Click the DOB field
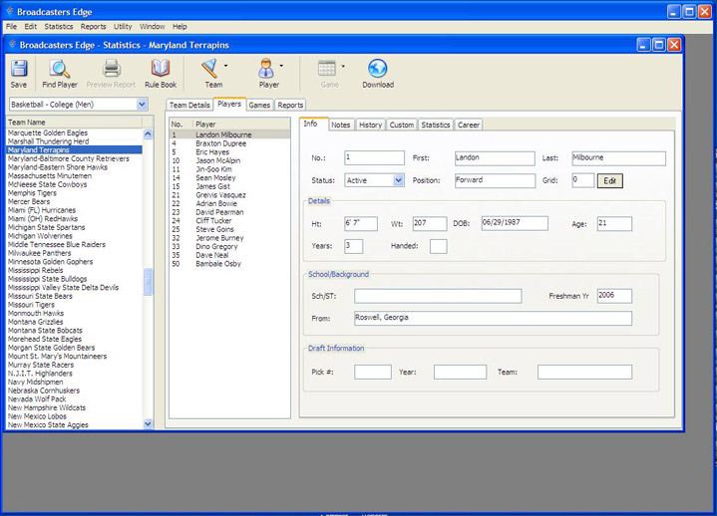This screenshot has width=717, height=516. coord(515,223)
